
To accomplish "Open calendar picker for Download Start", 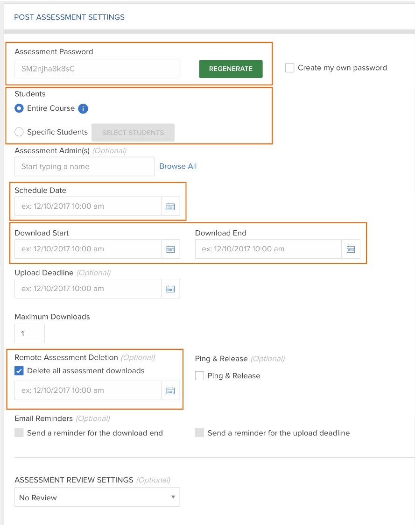I will click(170, 249).
